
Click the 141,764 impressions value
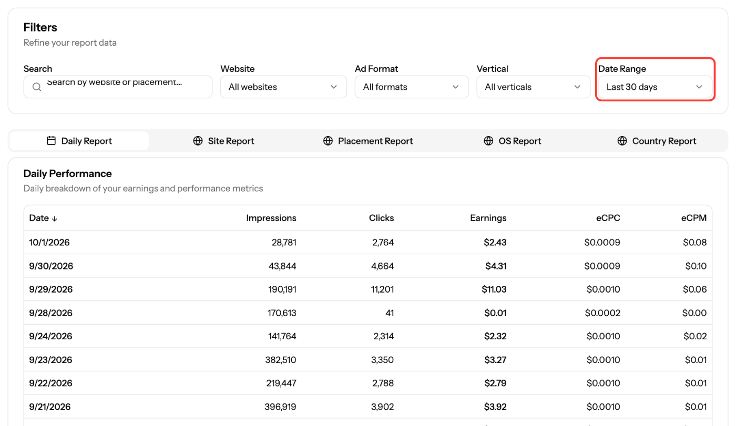282,336
